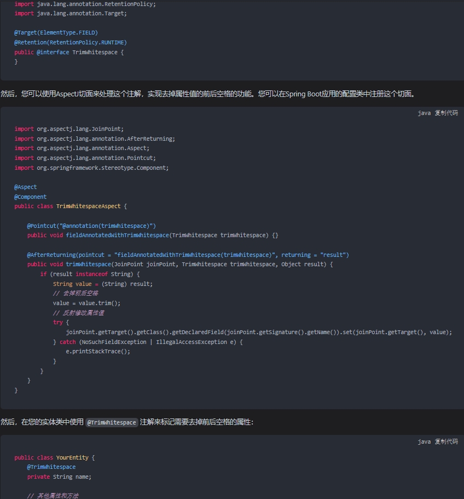This screenshot has width=464, height=499.
Task: Click the paragraph mentioning AspectJ and Spring Boot
Action: coord(208,94)
